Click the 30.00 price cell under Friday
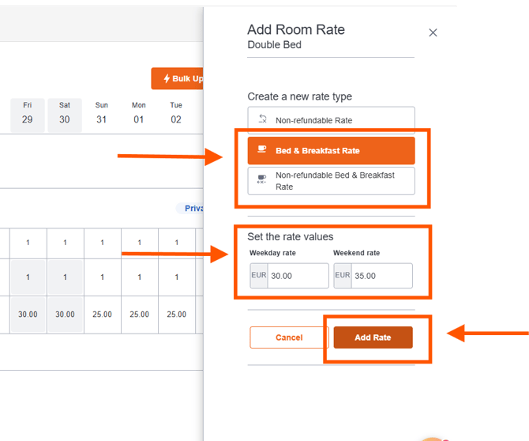Image resolution: width=529 pixels, height=441 pixels. (28, 315)
